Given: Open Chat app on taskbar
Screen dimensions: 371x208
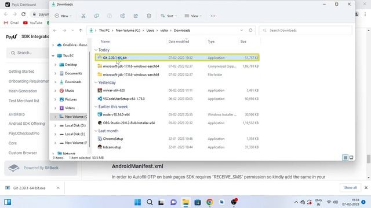Looking at the screenshot, I should pos(173,202).
